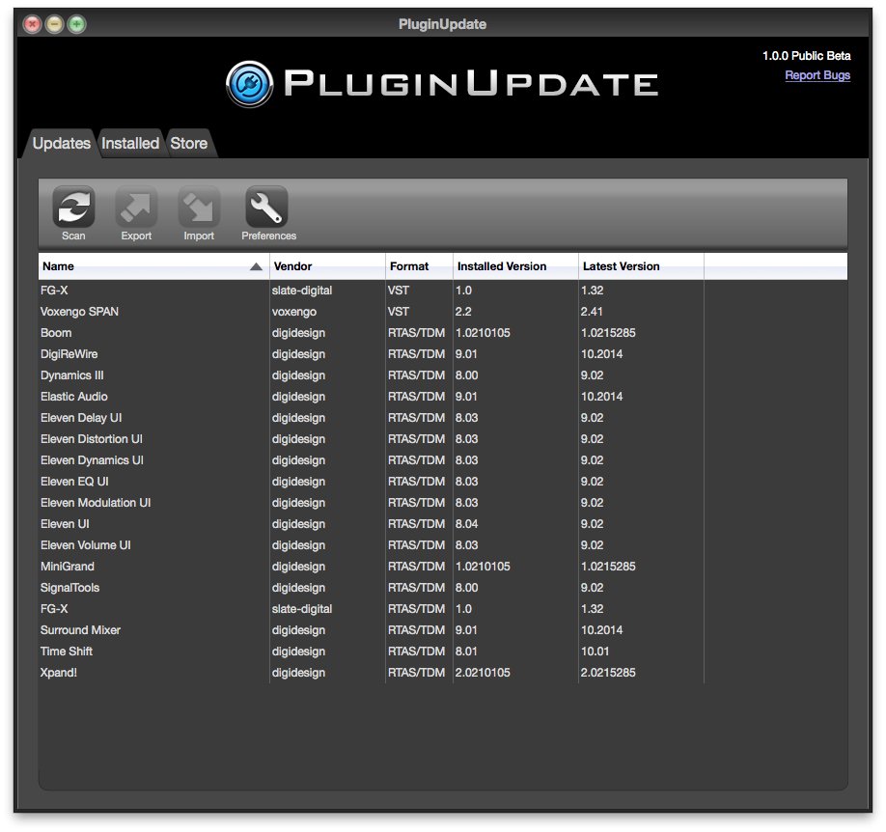Viewport: 886px width, 832px height.
Task: Select the Eleven Distortion UI row
Action: coord(443,438)
